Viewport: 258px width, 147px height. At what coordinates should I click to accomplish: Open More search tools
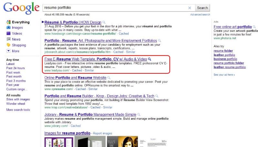(x=18, y=110)
